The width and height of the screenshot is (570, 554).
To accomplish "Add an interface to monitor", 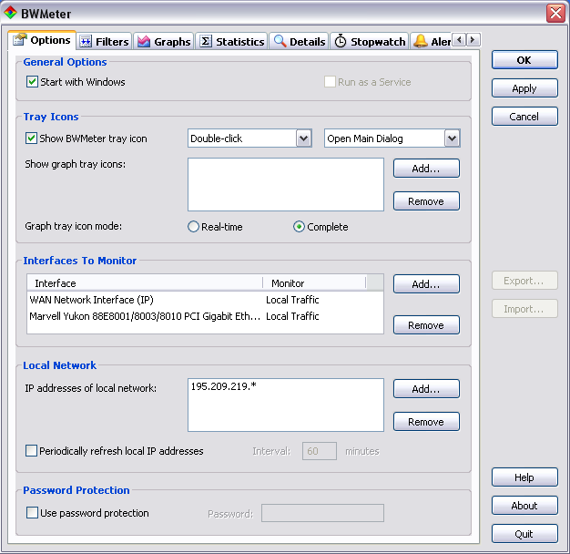I will coord(426,284).
